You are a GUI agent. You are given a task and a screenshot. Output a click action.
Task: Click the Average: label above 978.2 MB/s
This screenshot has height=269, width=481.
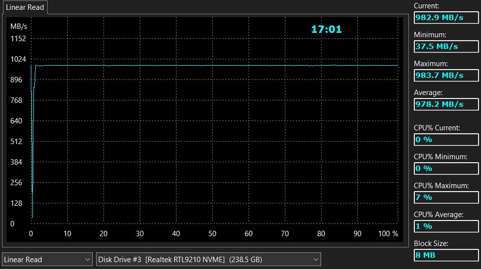tap(428, 93)
